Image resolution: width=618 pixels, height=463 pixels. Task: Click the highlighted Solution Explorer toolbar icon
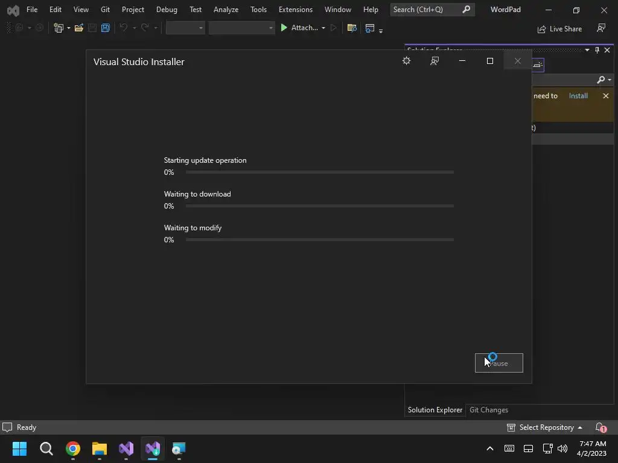click(538, 65)
